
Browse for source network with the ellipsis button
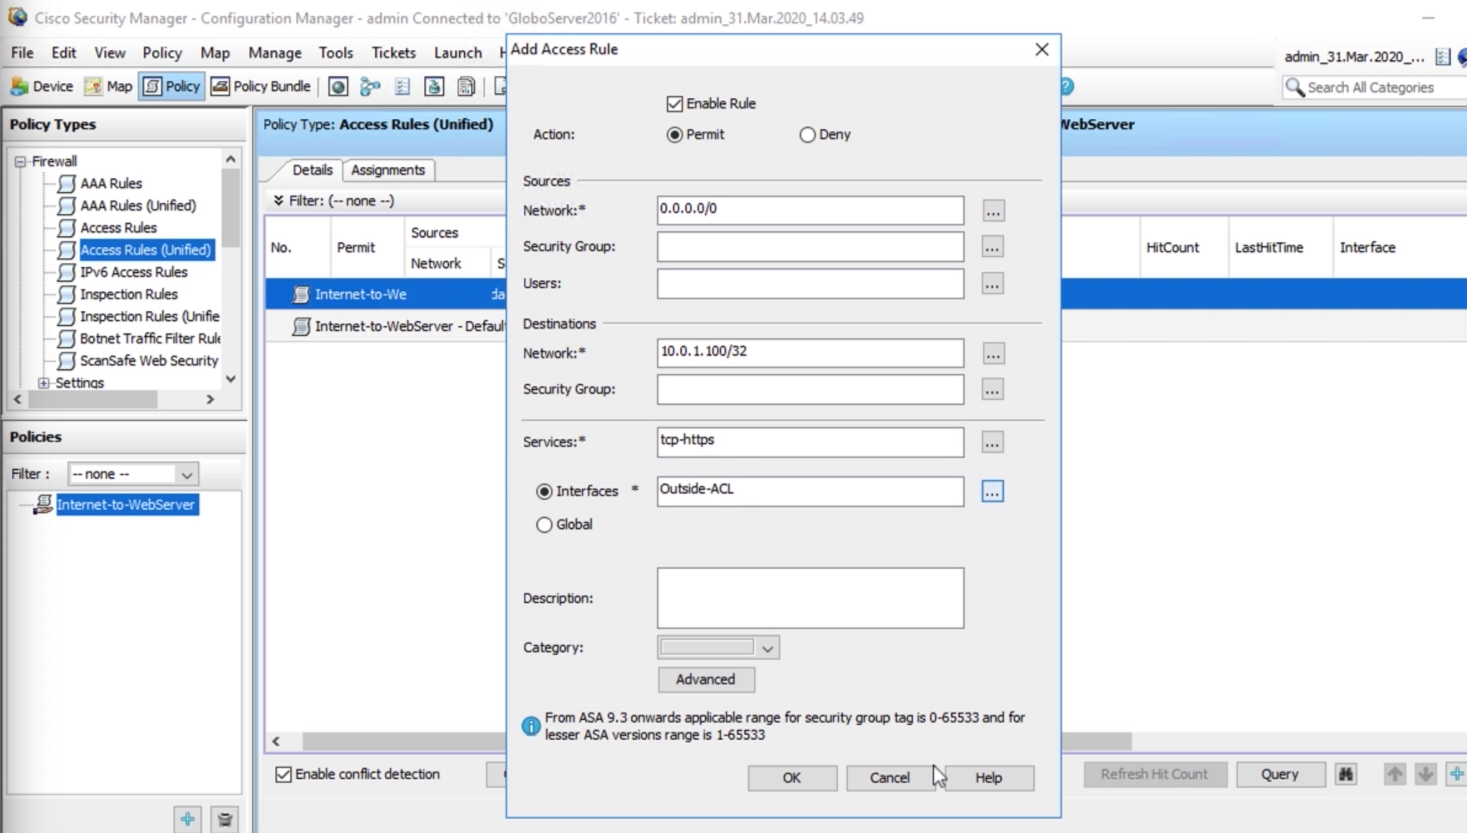pos(993,210)
